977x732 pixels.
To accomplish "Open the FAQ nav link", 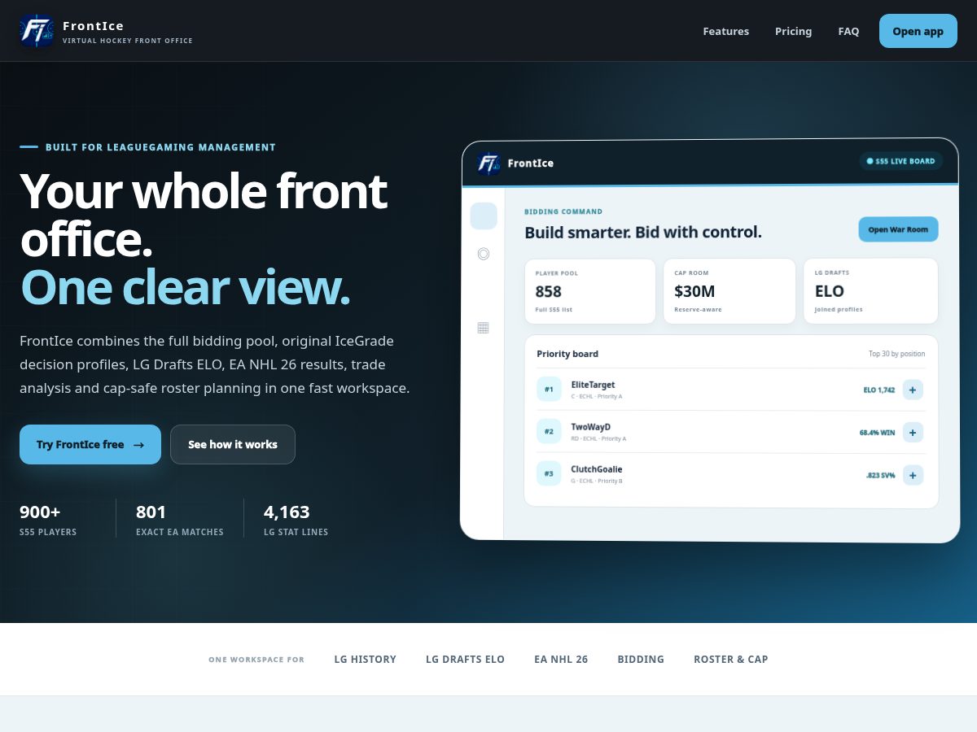I will coord(848,31).
